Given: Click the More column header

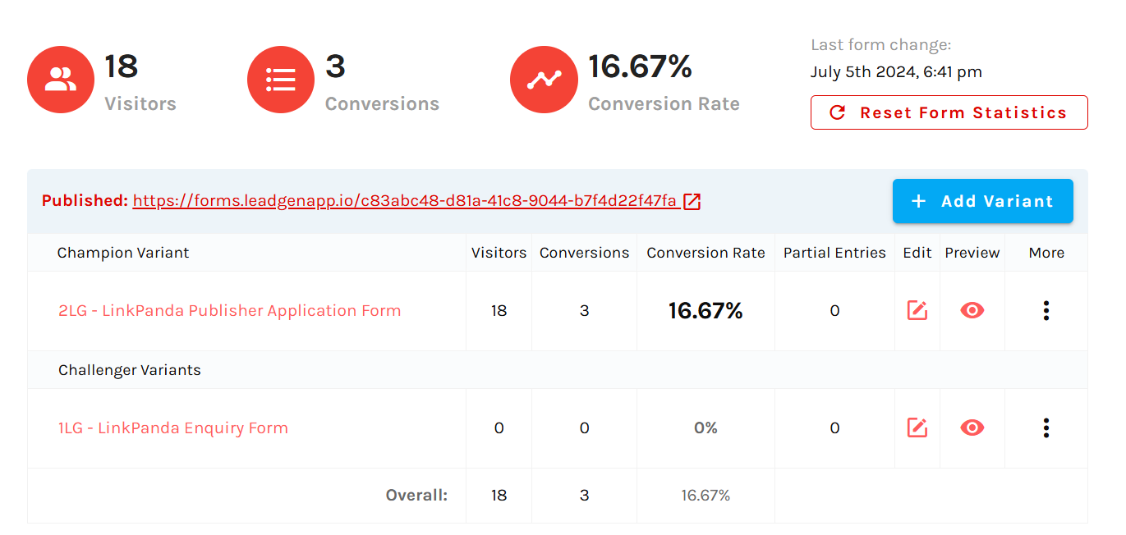Looking at the screenshot, I should click(1046, 253).
